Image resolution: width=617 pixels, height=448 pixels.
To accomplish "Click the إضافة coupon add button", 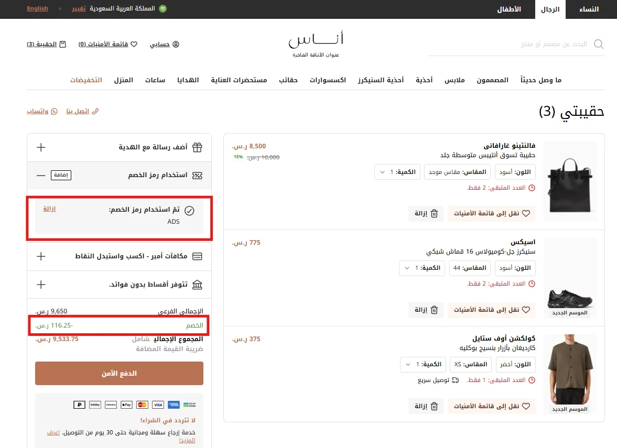I will tap(61, 176).
